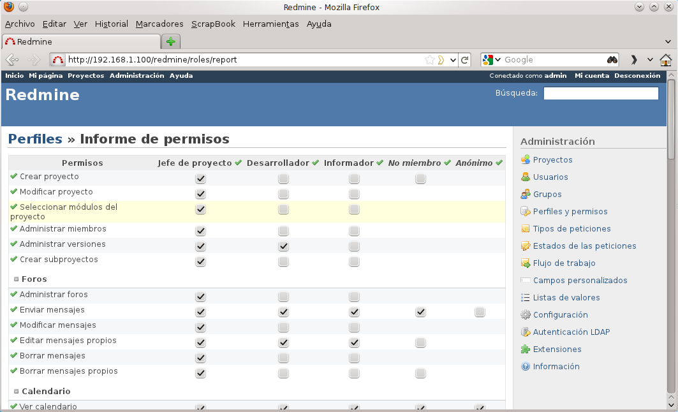Click the Configuración gear icon
Viewport: 678px width, 412px height.
526,314
